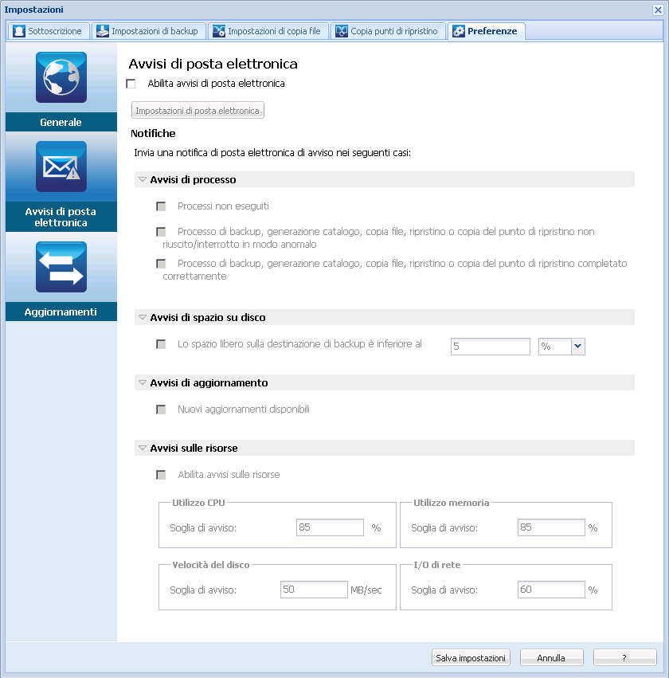This screenshot has height=678, width=669.
Task: Select the Aggiornamenti sidebar label
Action: pos(61,312)
